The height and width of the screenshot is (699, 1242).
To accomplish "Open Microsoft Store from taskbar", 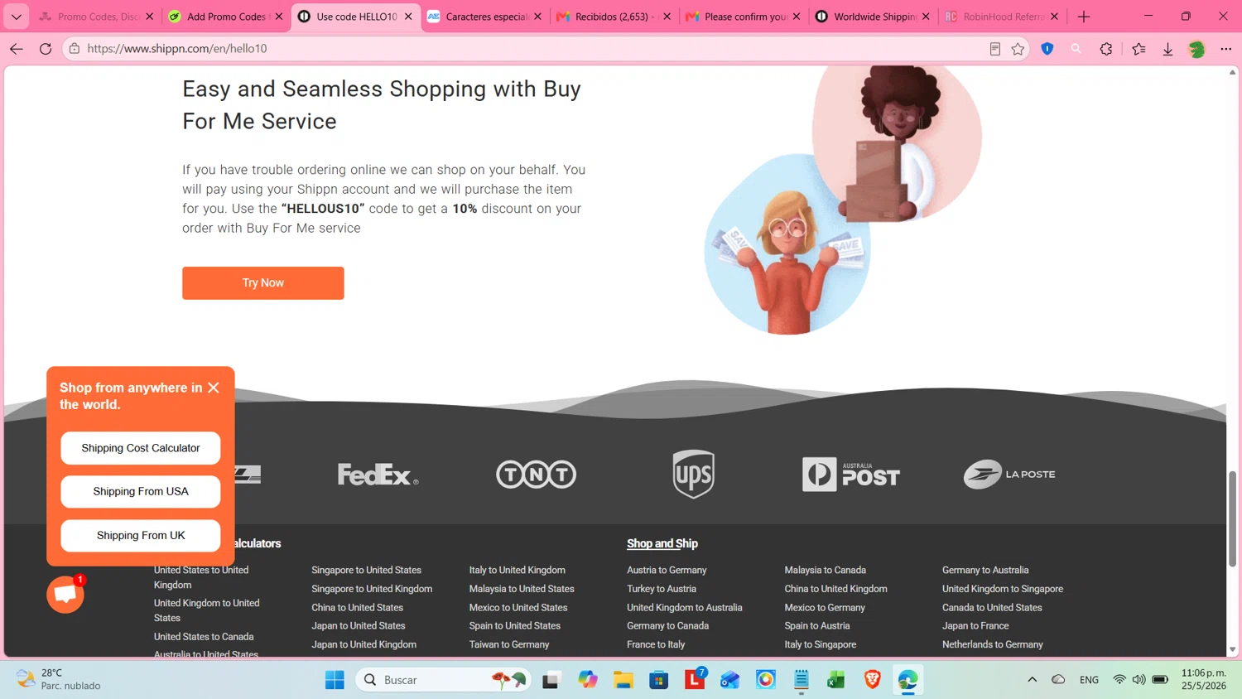I will pyautogui.click(x=659, y=680).
